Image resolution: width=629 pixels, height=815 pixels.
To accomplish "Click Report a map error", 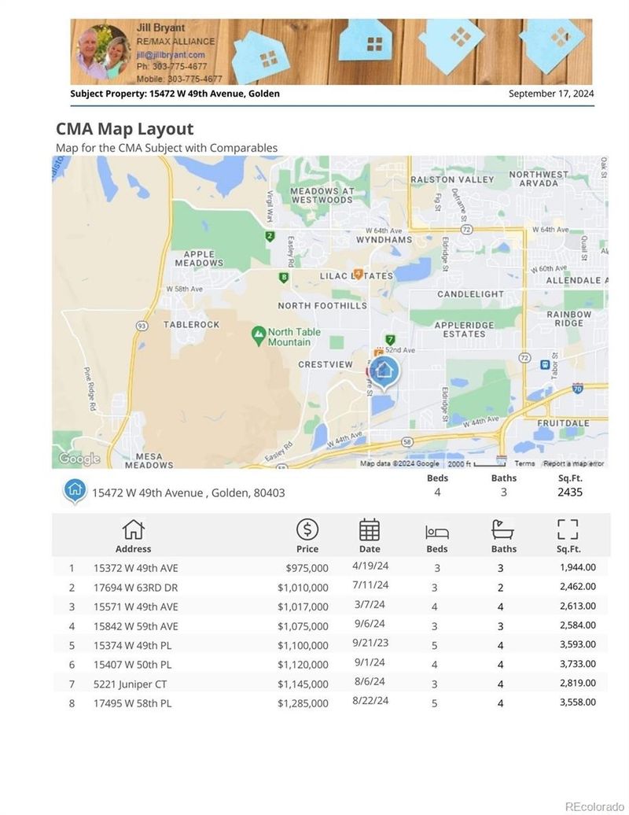I will pyautogui.click(x=573, y=463).
